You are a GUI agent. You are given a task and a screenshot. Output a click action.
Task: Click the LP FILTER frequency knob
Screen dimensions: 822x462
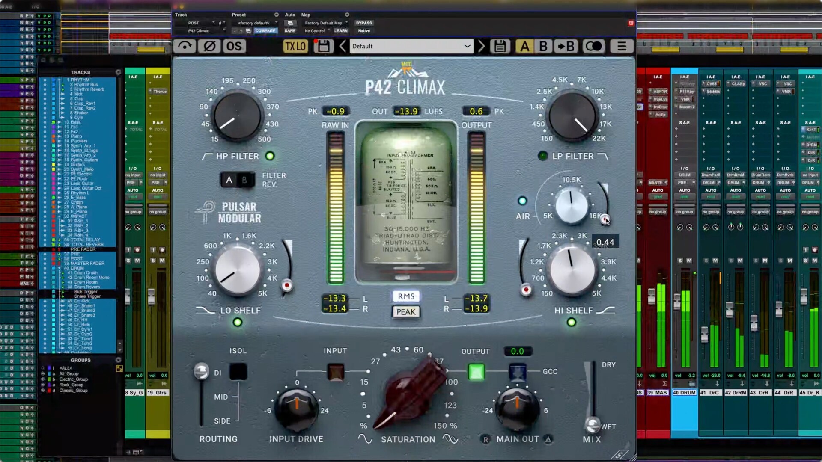[572, 116]
